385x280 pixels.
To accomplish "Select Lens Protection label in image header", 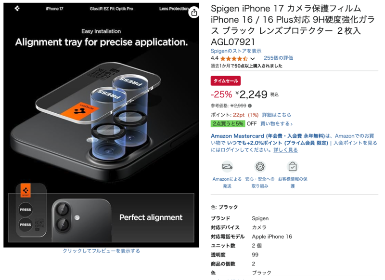I will pyautogui.click(x=174, y=9).
